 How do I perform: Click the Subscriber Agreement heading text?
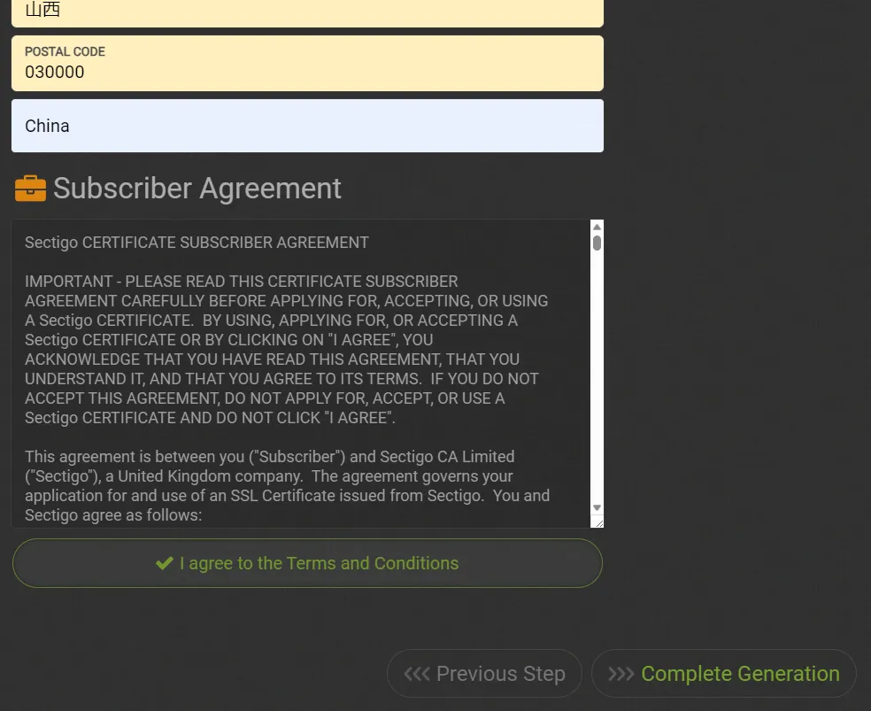(197, 189)
